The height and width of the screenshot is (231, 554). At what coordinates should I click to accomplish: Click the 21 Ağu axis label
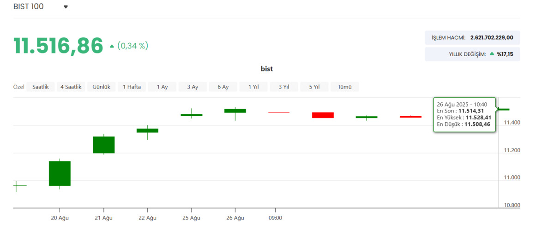pyautogui.click(x=103, y=218)
